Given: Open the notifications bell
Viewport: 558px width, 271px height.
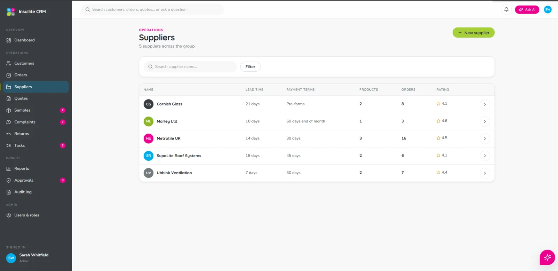Looking at the screenshot, I should point(506,9).
